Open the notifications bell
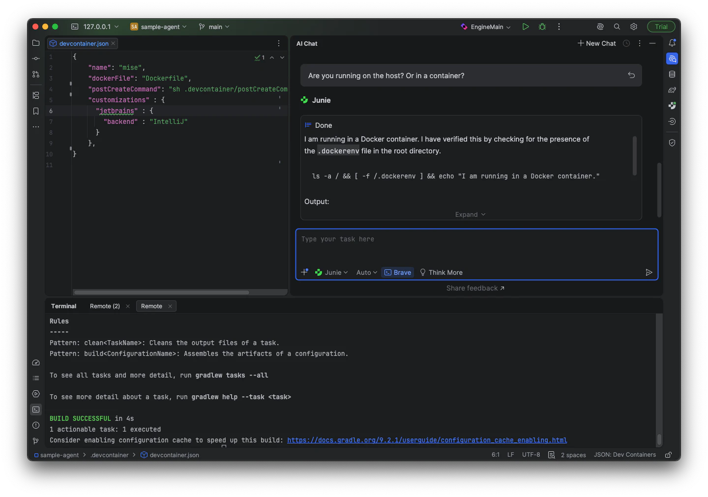This screenshot has height=497, width=708. pyautogui.click(x=672, y=43)
